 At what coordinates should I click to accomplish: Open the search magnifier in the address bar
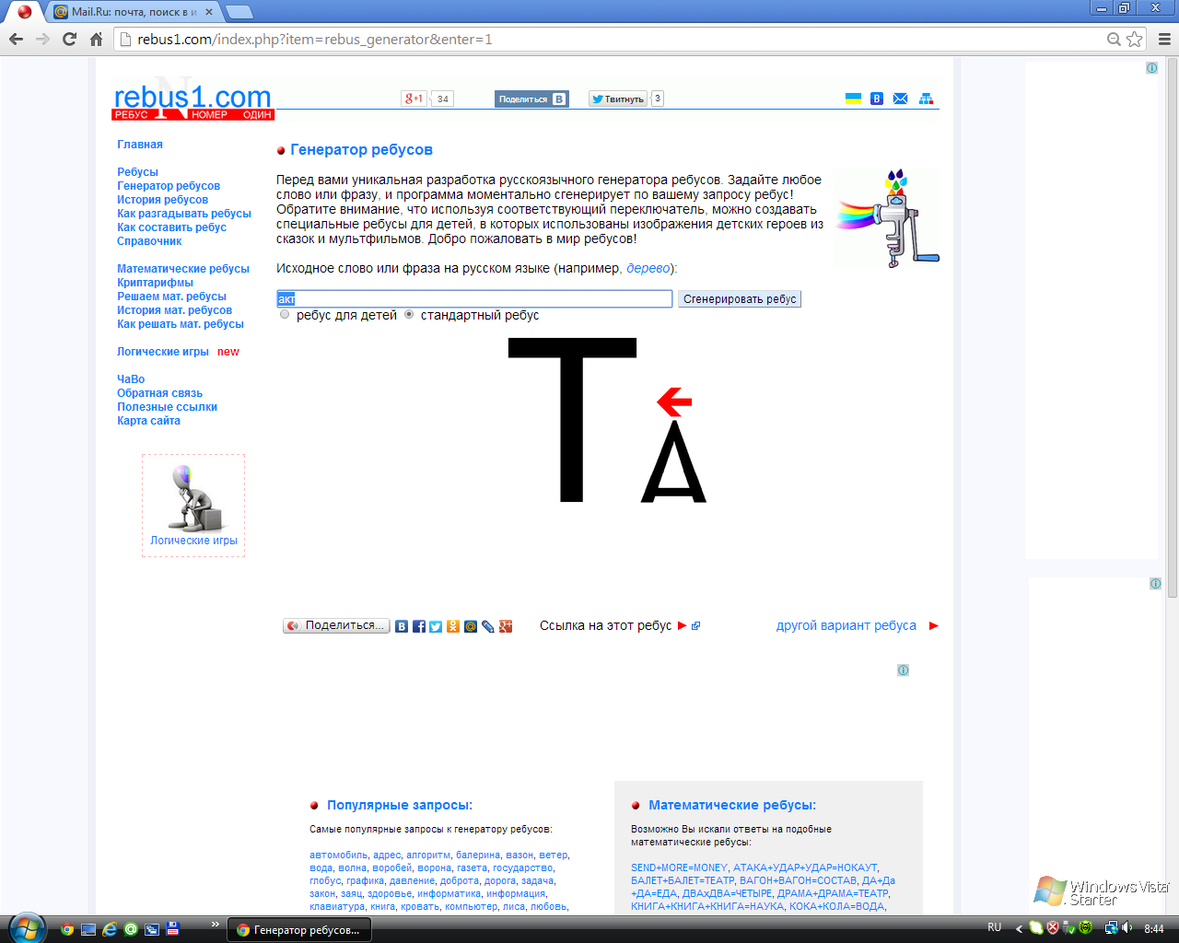(x=1114, y=39)
